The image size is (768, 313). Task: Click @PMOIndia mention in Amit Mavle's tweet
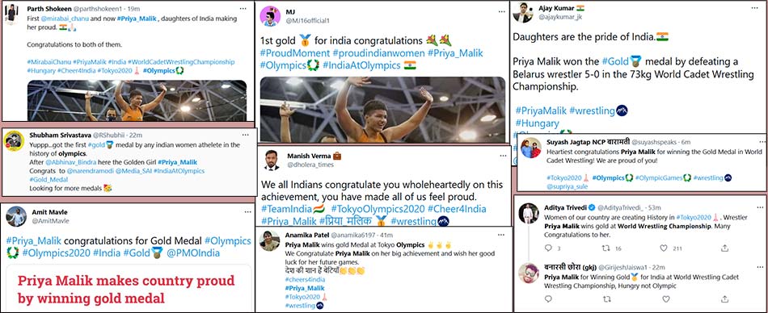pyautogui.click(x=193, y=252)
